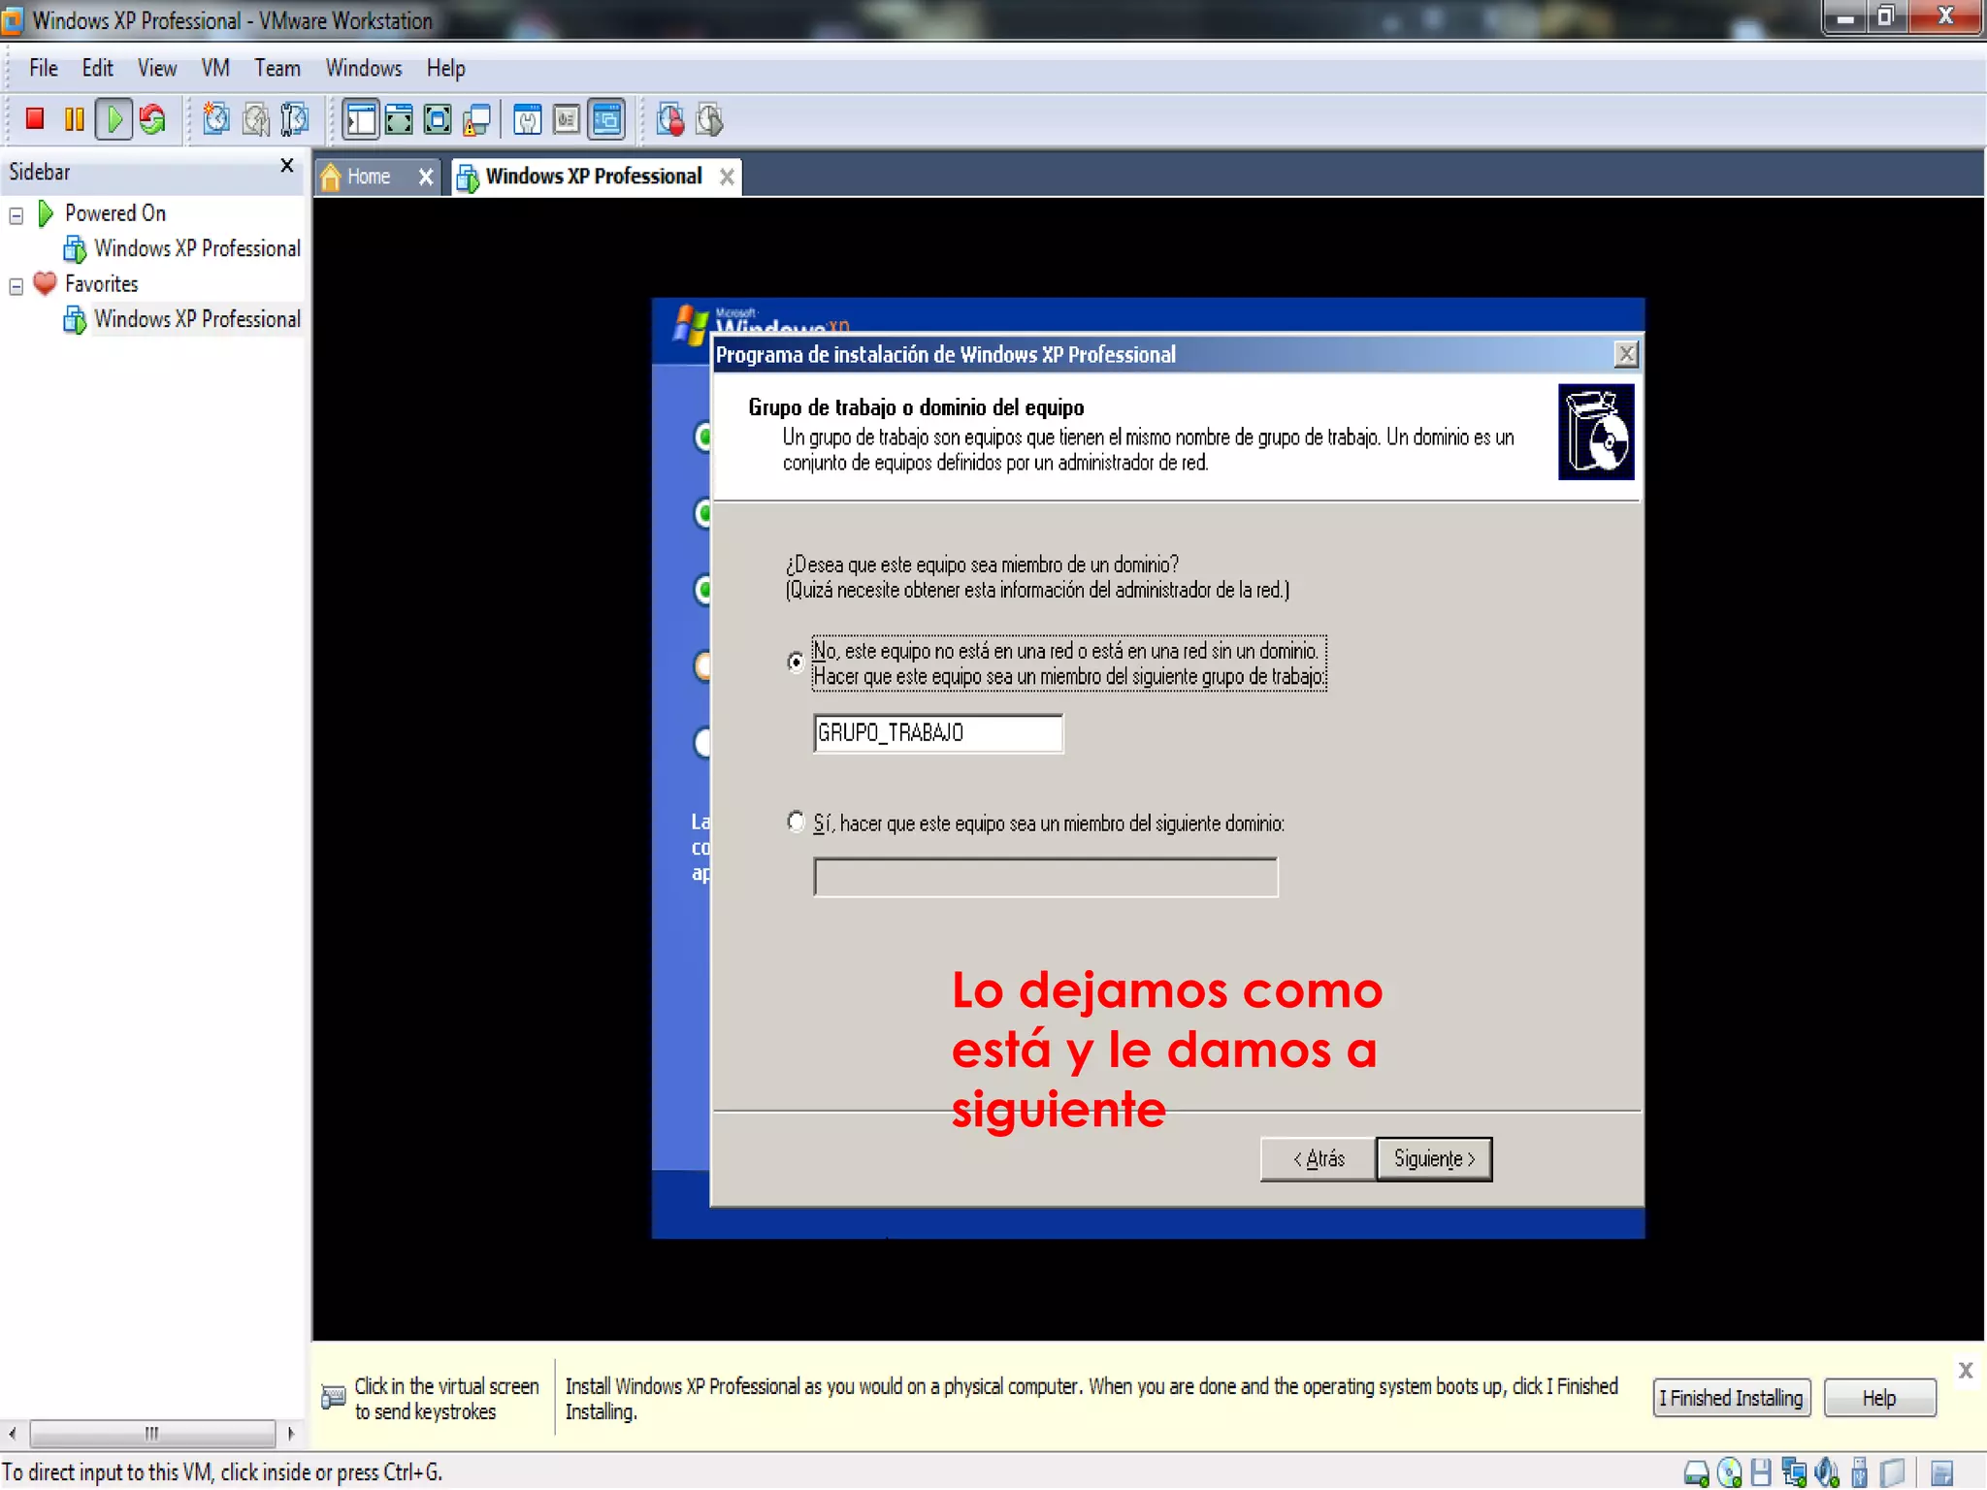Click the 'Click in the virtual screen' keyboard icon
Viewport: 1987px width, 1490px height.
333,1397
